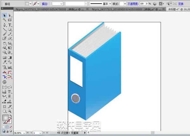Choose the Column Graph tool
The image size is (190, 136).
tap(10, 67)
